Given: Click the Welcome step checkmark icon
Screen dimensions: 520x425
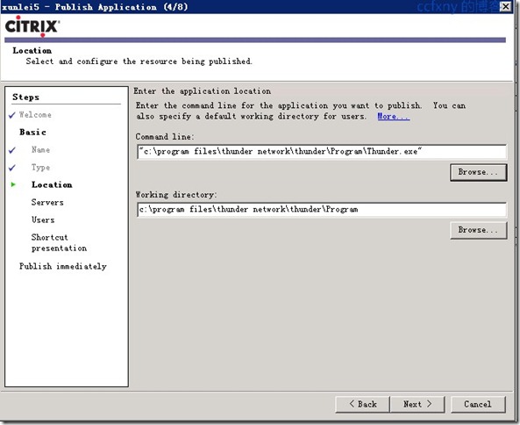Looking at the screenshot, I should (12, 115).
